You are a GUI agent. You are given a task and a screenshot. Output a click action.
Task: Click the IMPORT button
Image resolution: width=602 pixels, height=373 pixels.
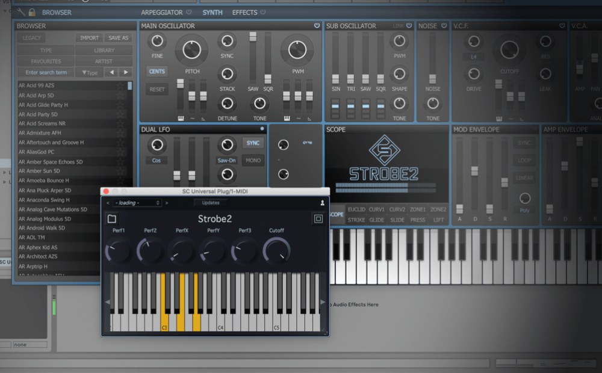tap(90, 38)
